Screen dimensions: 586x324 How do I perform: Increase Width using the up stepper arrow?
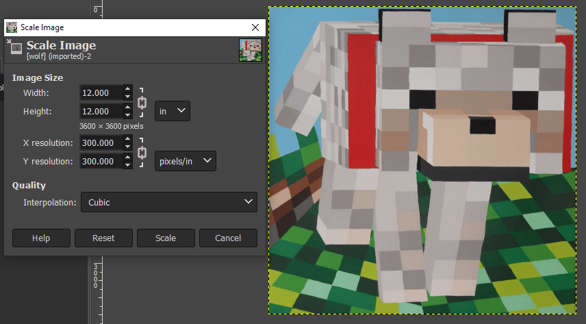coord(128,89)
